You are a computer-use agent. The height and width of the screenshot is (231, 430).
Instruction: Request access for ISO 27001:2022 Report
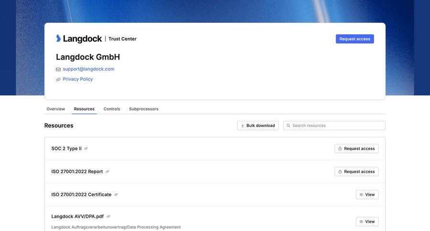pos(356,171)
